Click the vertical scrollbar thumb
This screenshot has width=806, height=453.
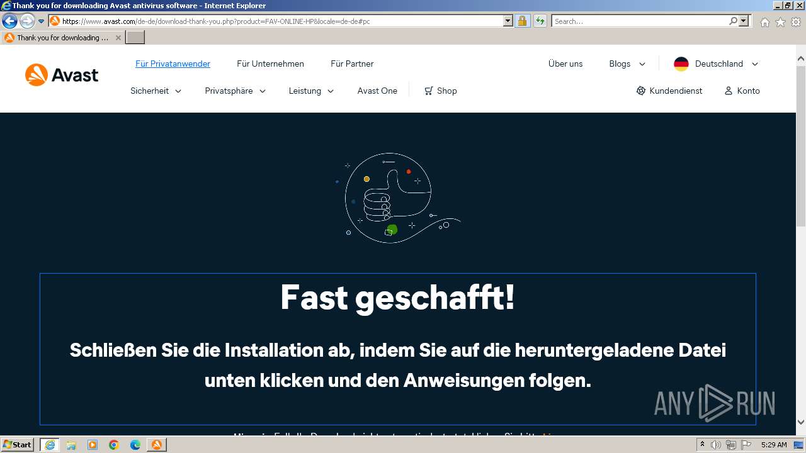point(801,145)
